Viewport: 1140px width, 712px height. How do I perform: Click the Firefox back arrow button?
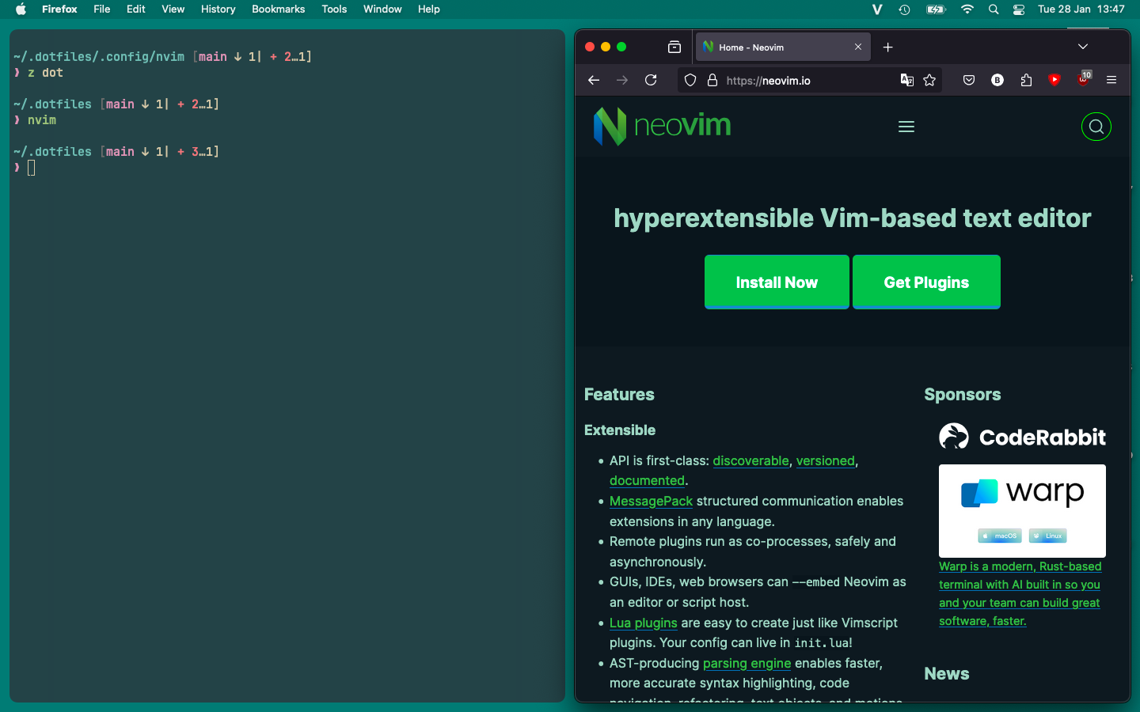[x=594, y=80]
